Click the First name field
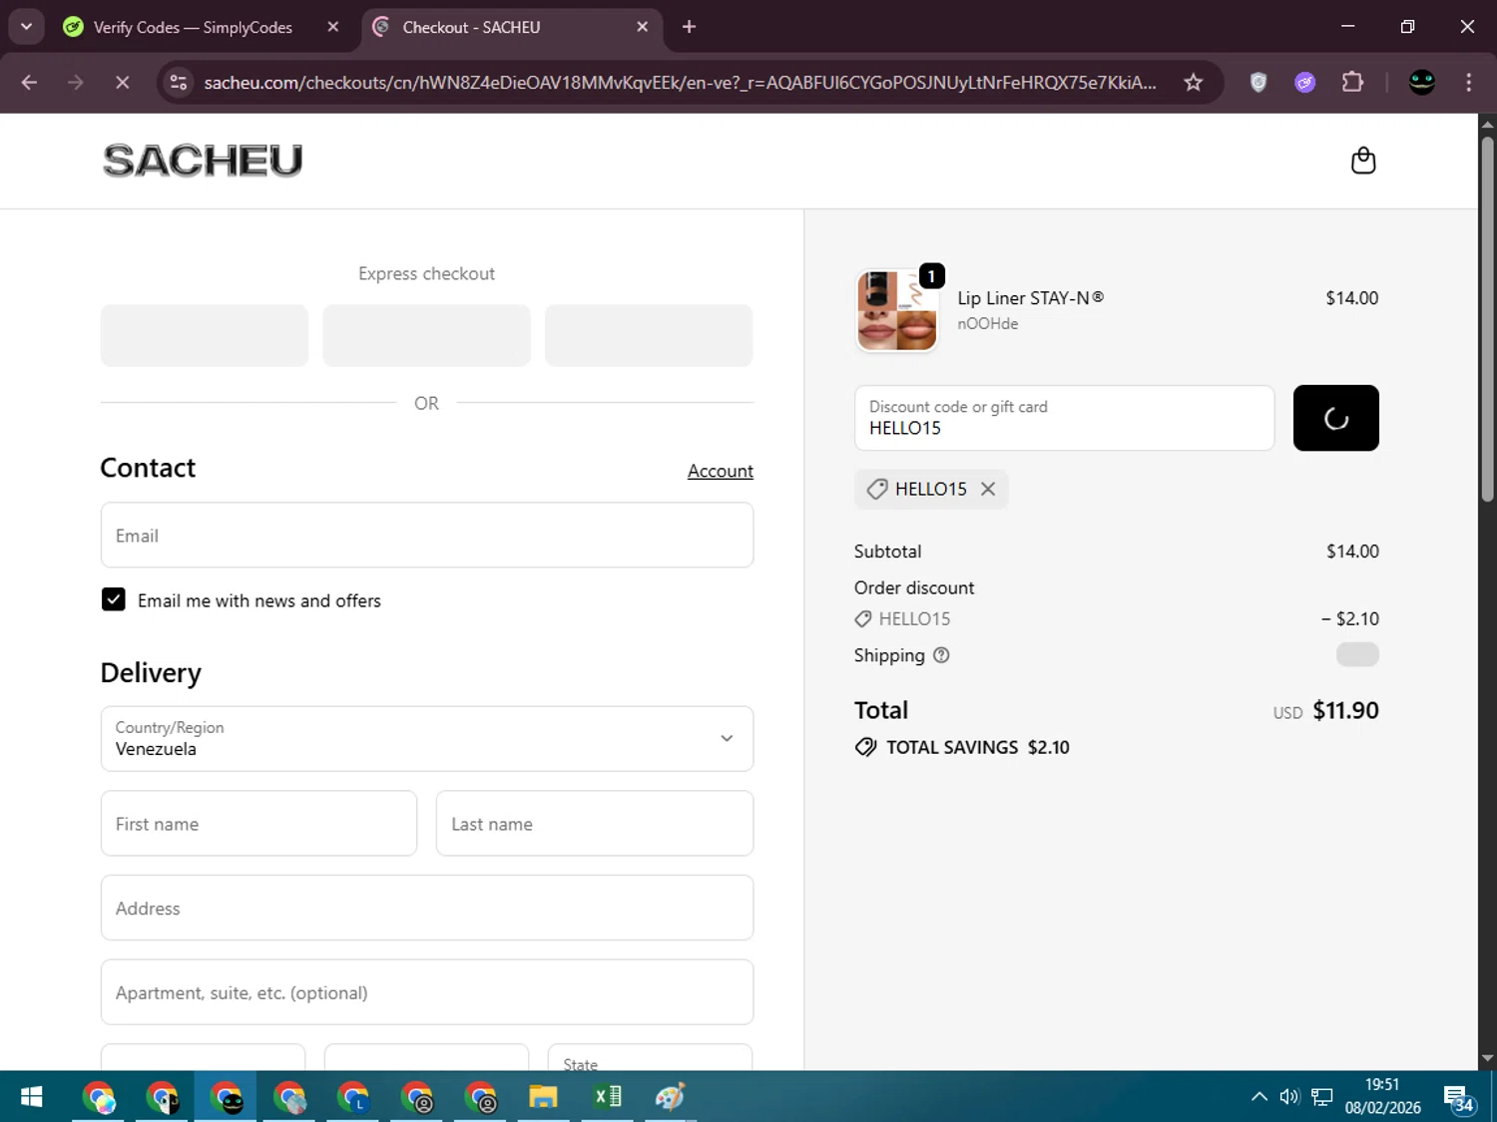Viewport: 1497px width, 1122px height. (x=258, y=824)
